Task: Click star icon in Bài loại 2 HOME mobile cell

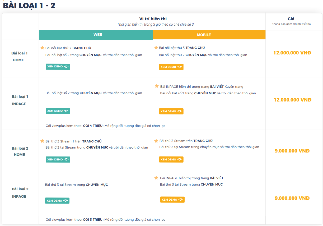Action: pyautogui.click(x=156, y=141)
